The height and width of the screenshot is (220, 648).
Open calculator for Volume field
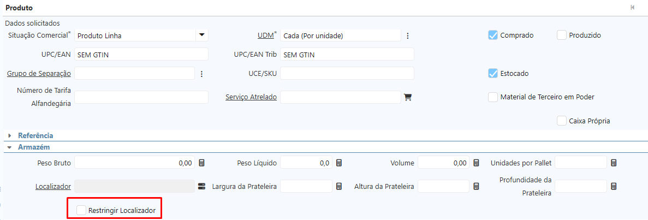476,163
